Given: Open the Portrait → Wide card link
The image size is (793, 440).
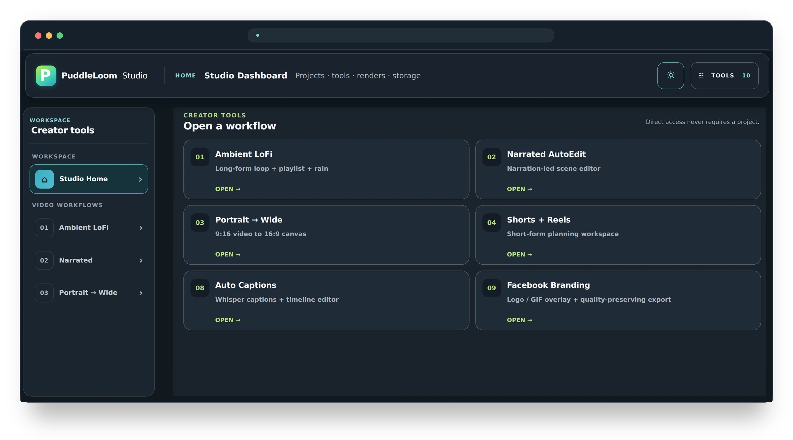Looking at the screenshot, I should (x=228, y=254).
